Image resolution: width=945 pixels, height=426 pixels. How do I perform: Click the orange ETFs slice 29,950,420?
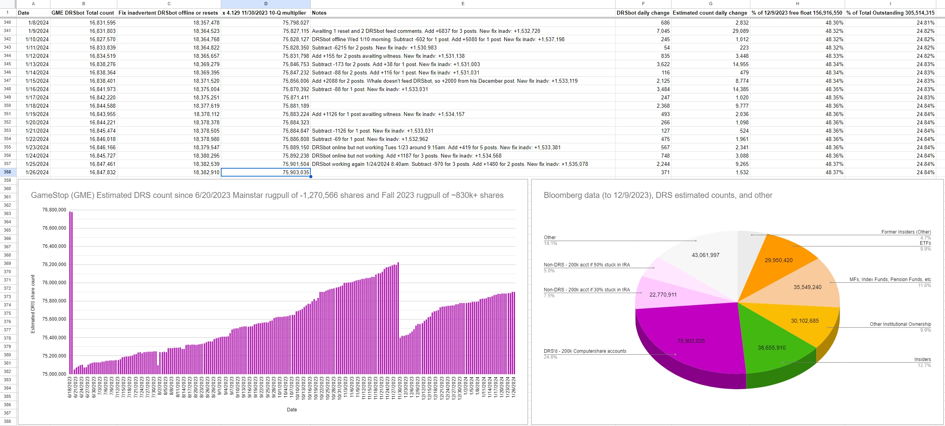[779, 260]
